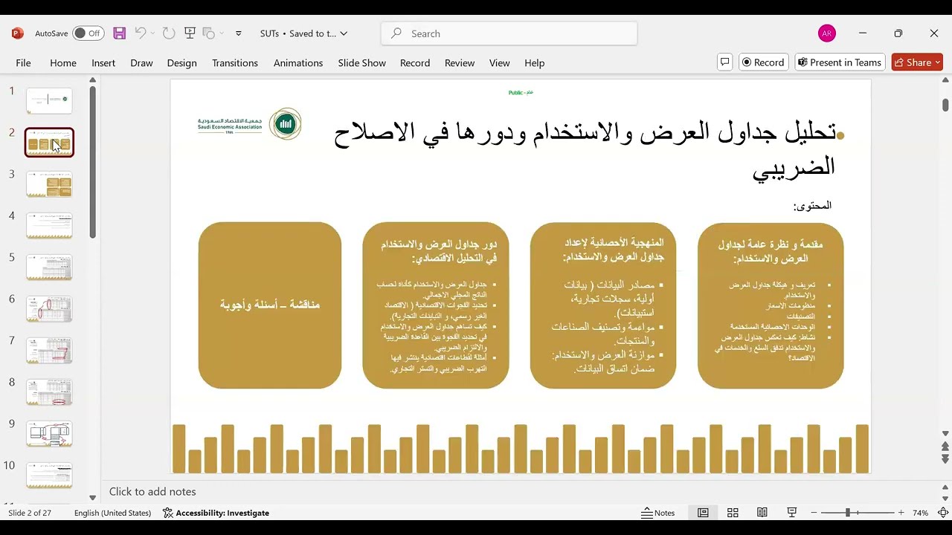Click zoom out minus button
952x535 pixels.
coord(814,513)
